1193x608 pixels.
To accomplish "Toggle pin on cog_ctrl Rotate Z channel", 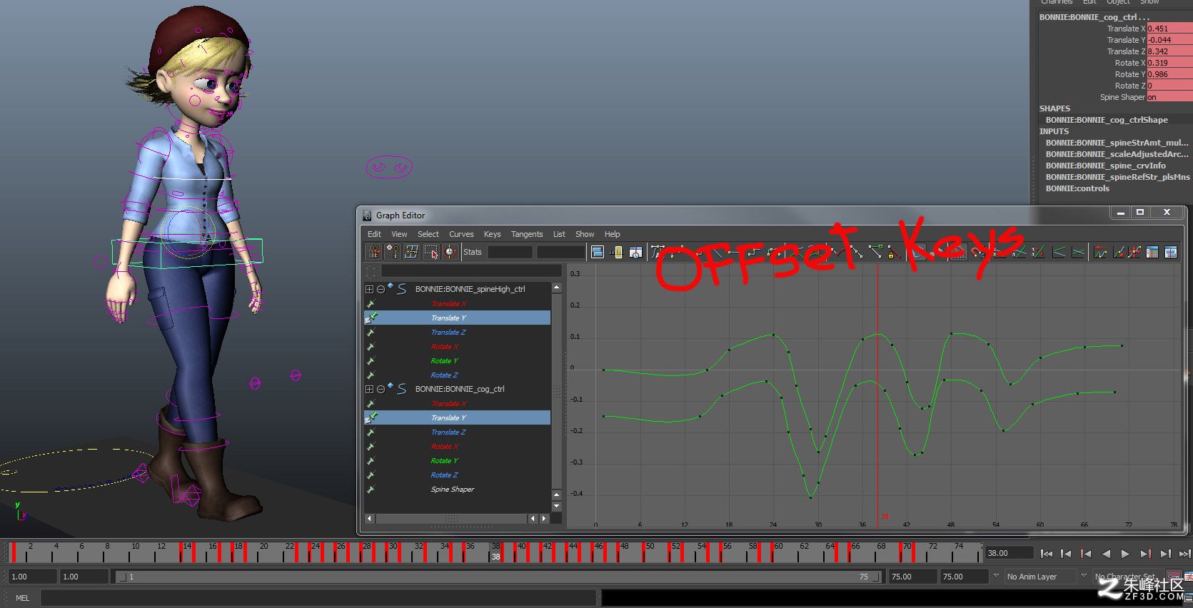I will point(371,475).
